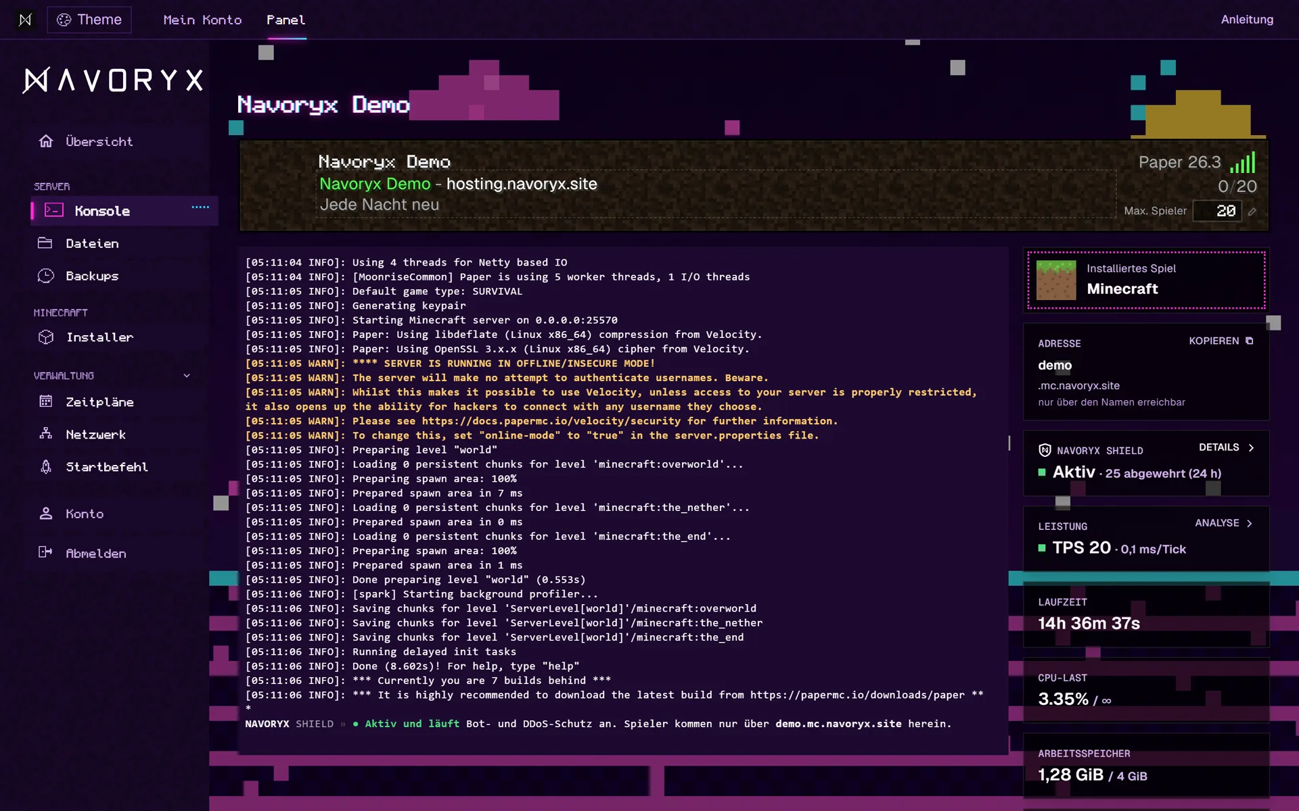The image size is (1299, 811).
Task: Click the 'Paper 26.3' version label
Action: (x=1179, y=162)
